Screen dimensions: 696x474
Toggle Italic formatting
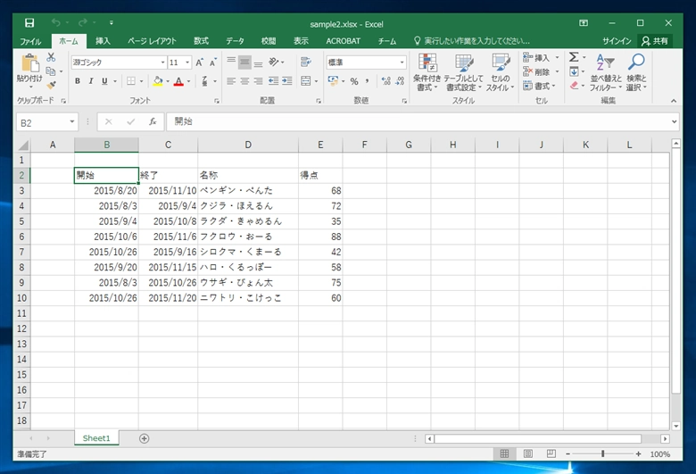[91, 81]
